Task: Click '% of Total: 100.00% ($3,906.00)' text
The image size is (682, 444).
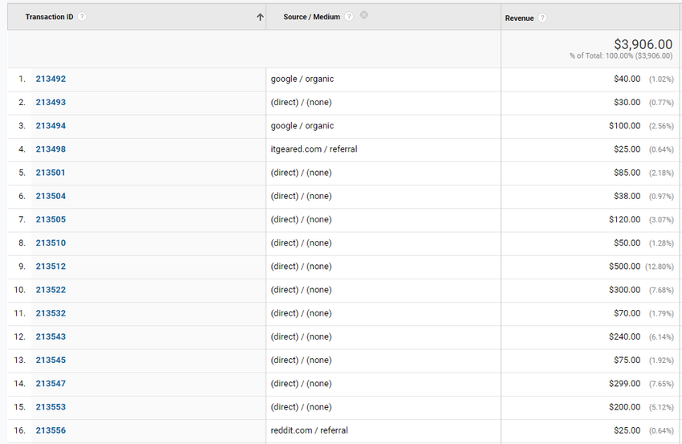Action: (x=621, y=55)
